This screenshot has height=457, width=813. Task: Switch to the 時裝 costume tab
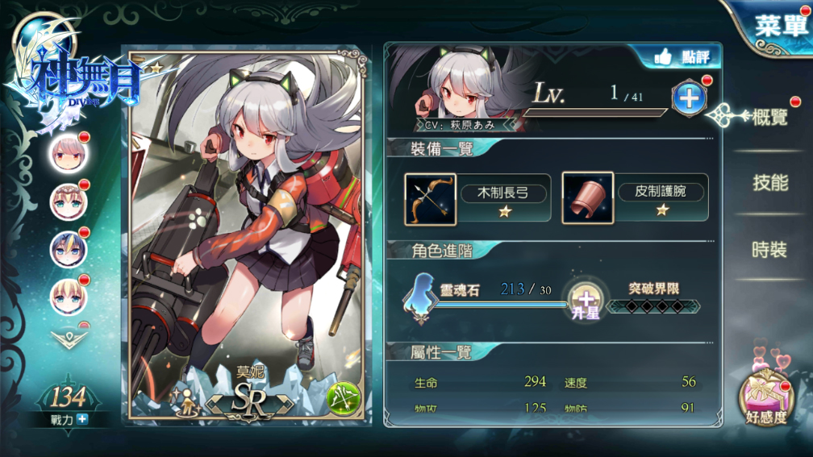tap(769, 249)
